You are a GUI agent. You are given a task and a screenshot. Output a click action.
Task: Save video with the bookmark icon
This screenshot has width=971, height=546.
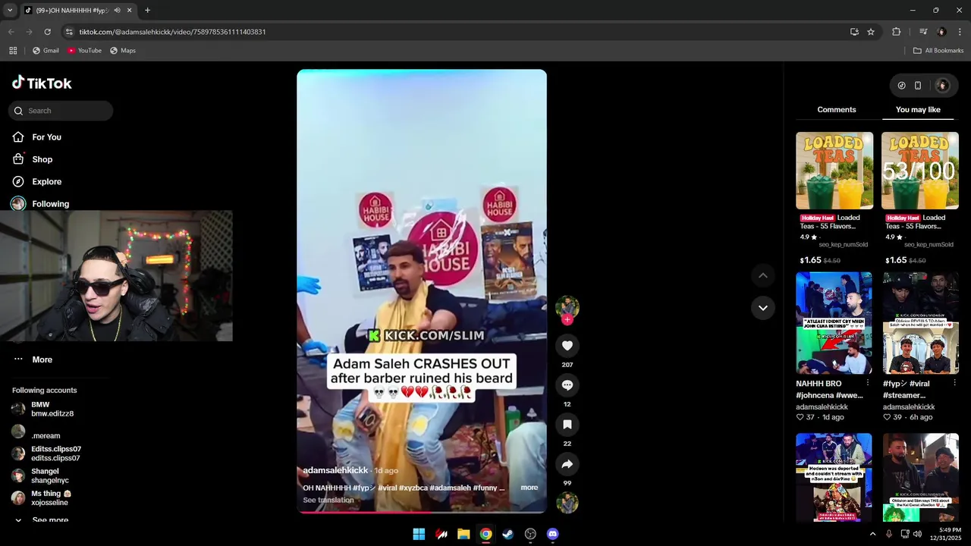click(567, 425)
